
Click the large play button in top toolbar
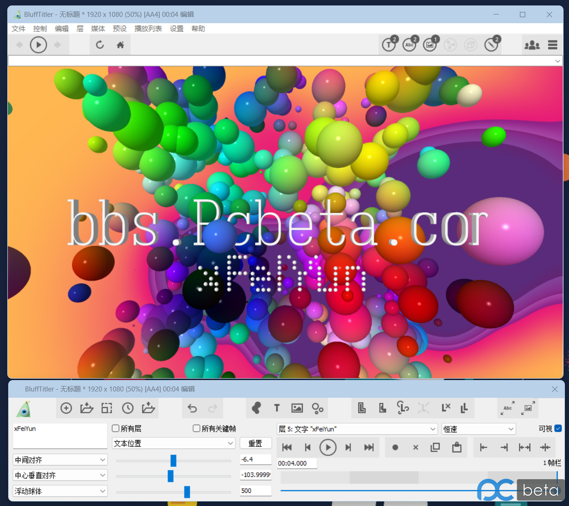(38, 45)
